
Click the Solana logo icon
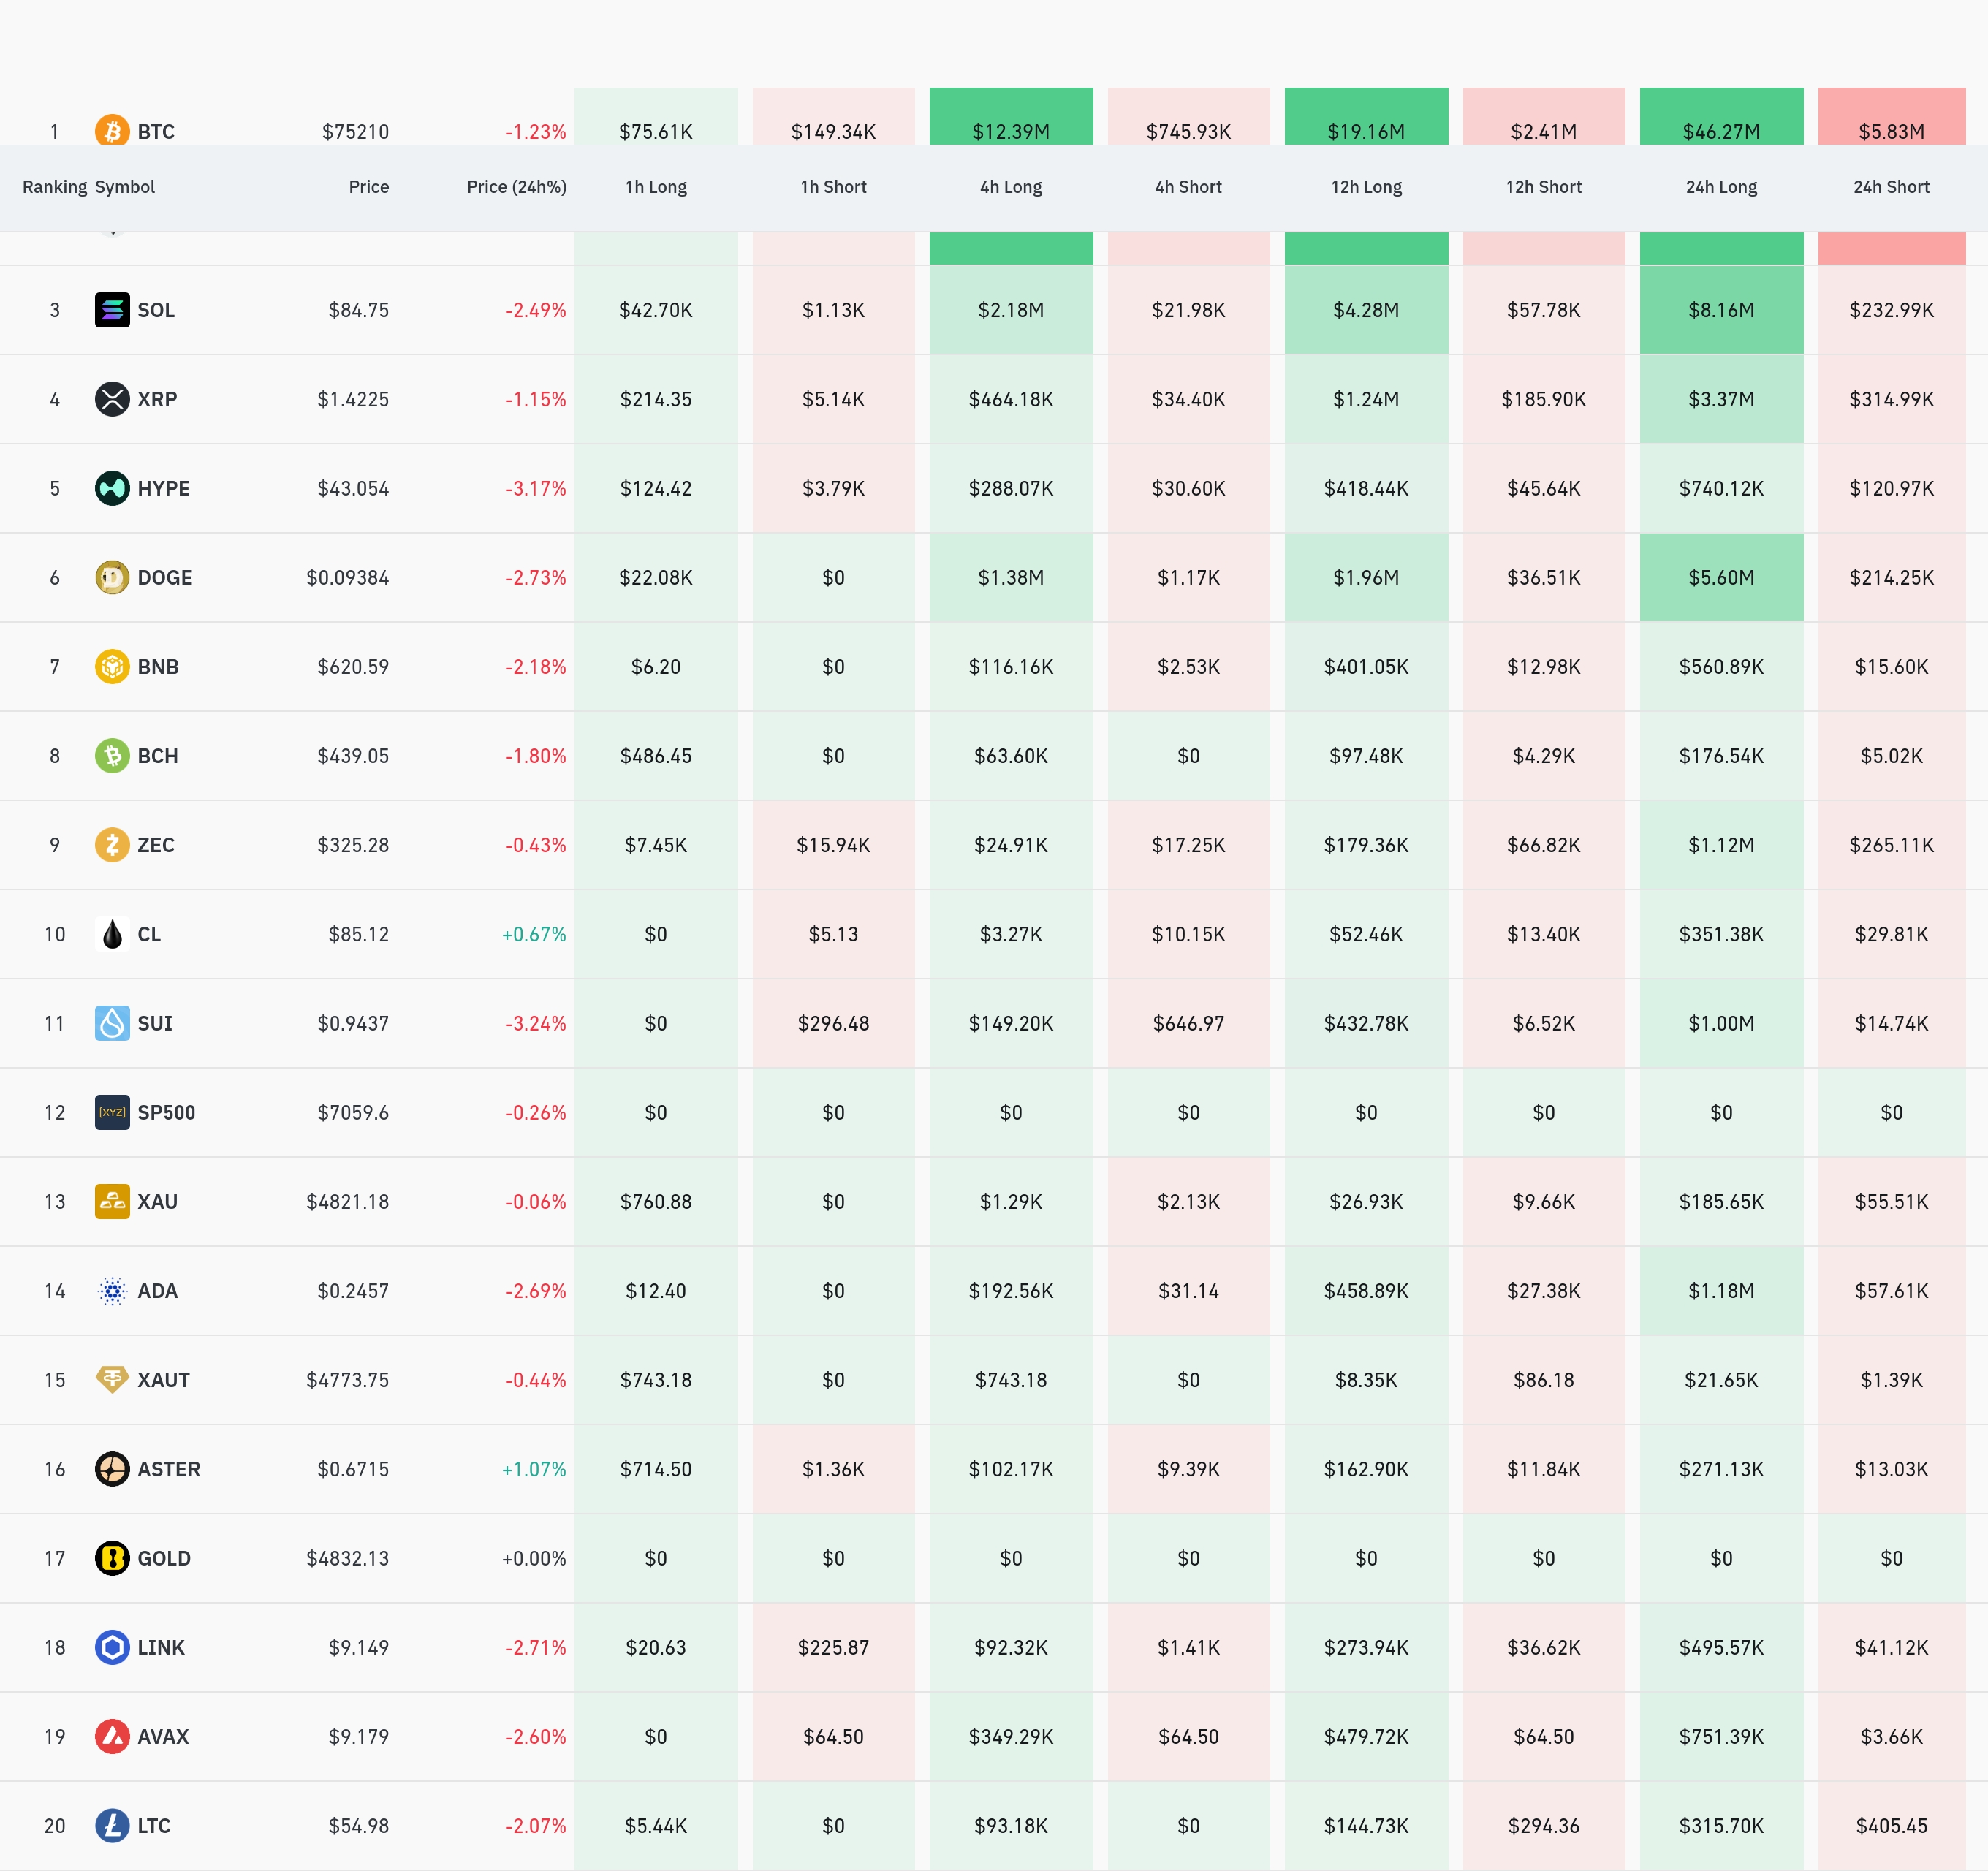tap(112, 310)
